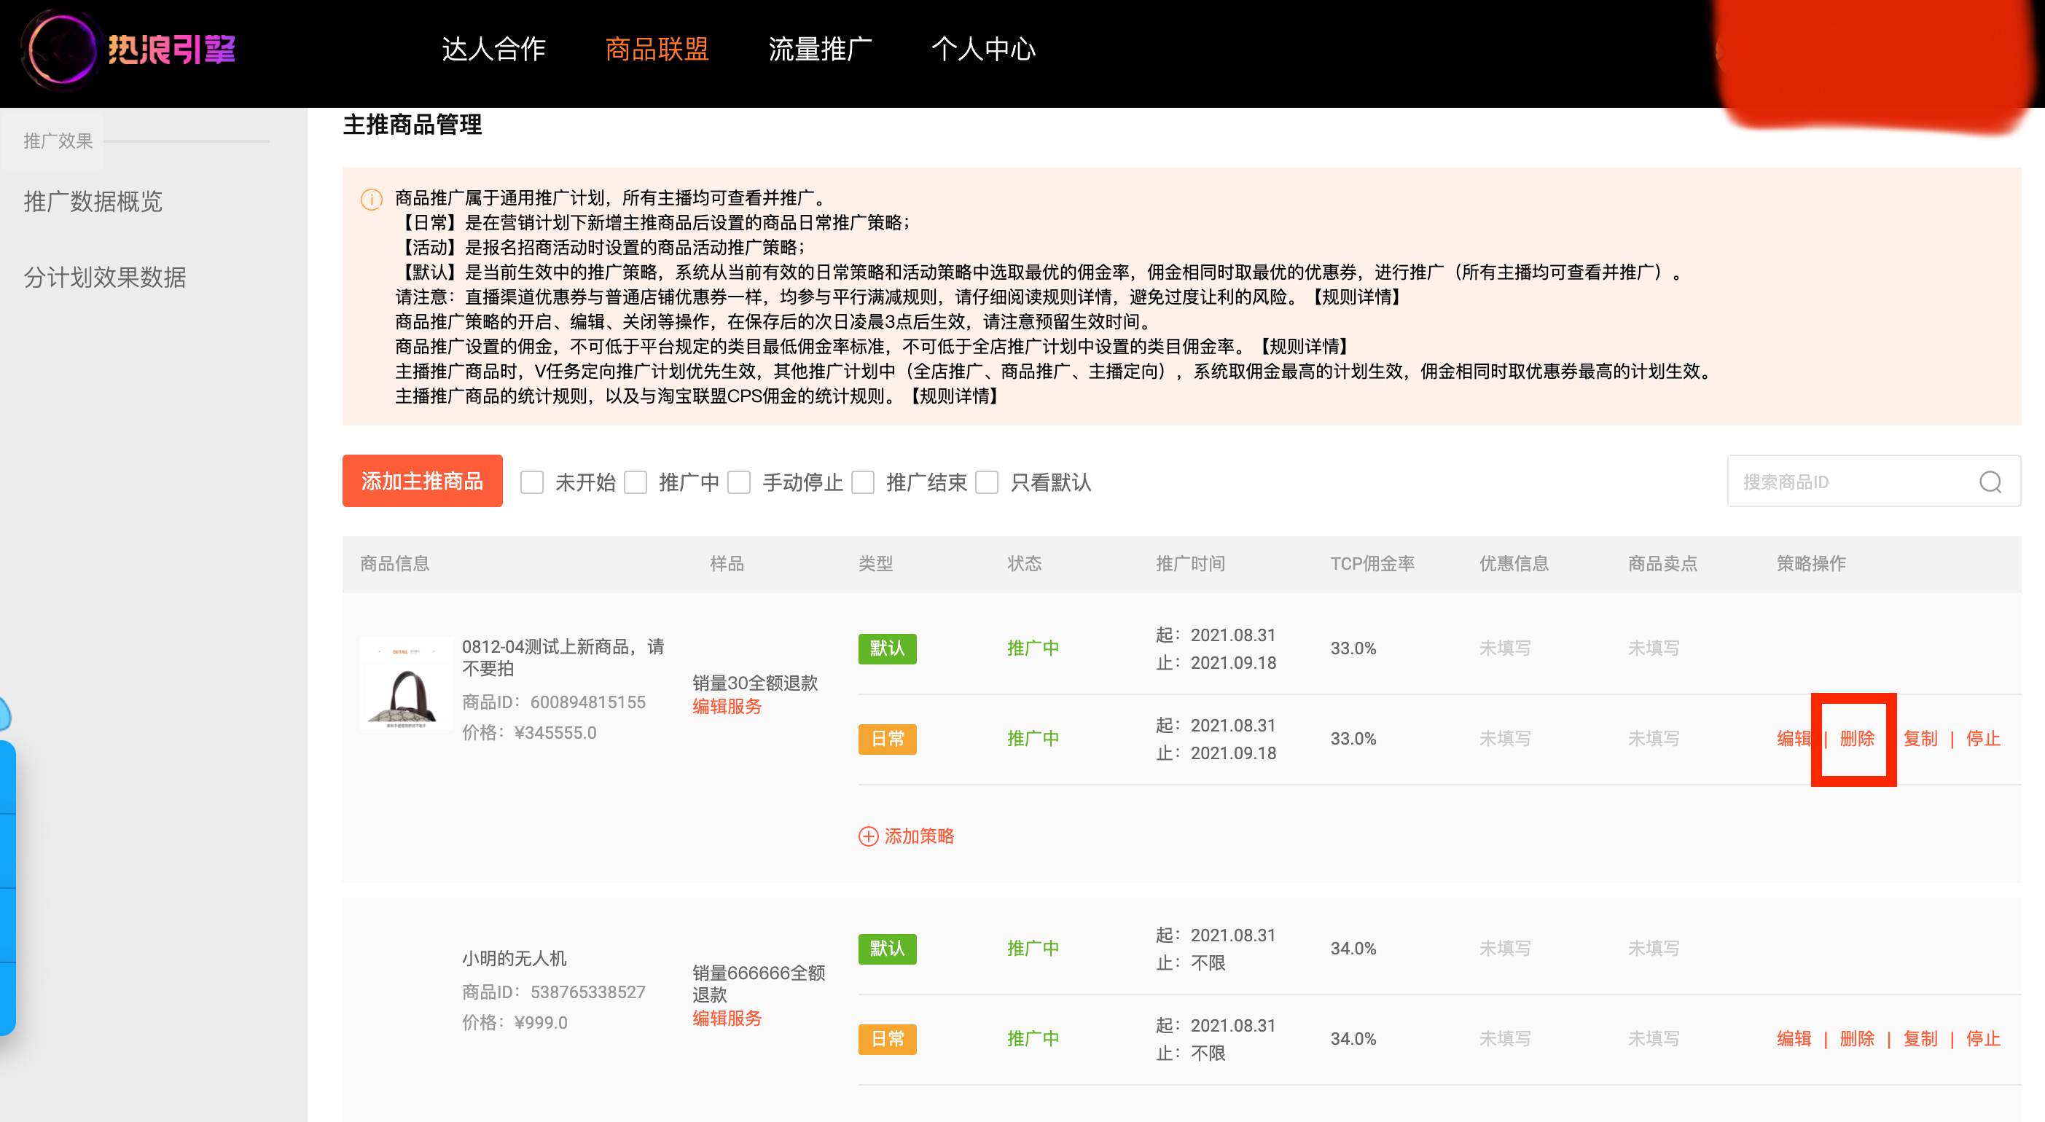Viewport: 2045px width, 1122px height.
Task: Click the 添加主推商品 button
Action: tap(423, 481)
